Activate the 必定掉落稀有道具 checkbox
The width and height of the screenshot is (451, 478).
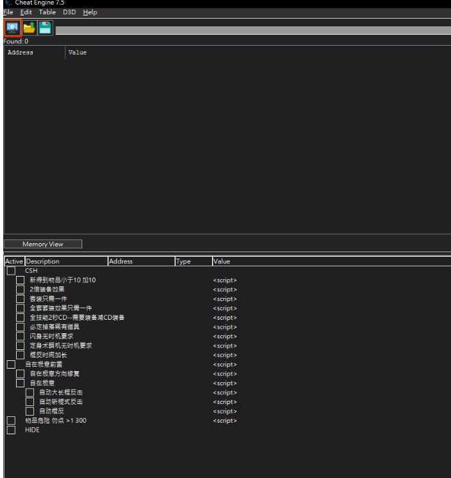21,327
